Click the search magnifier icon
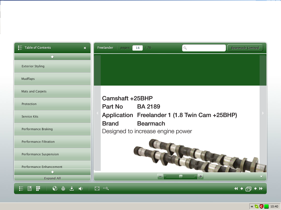 185,48
